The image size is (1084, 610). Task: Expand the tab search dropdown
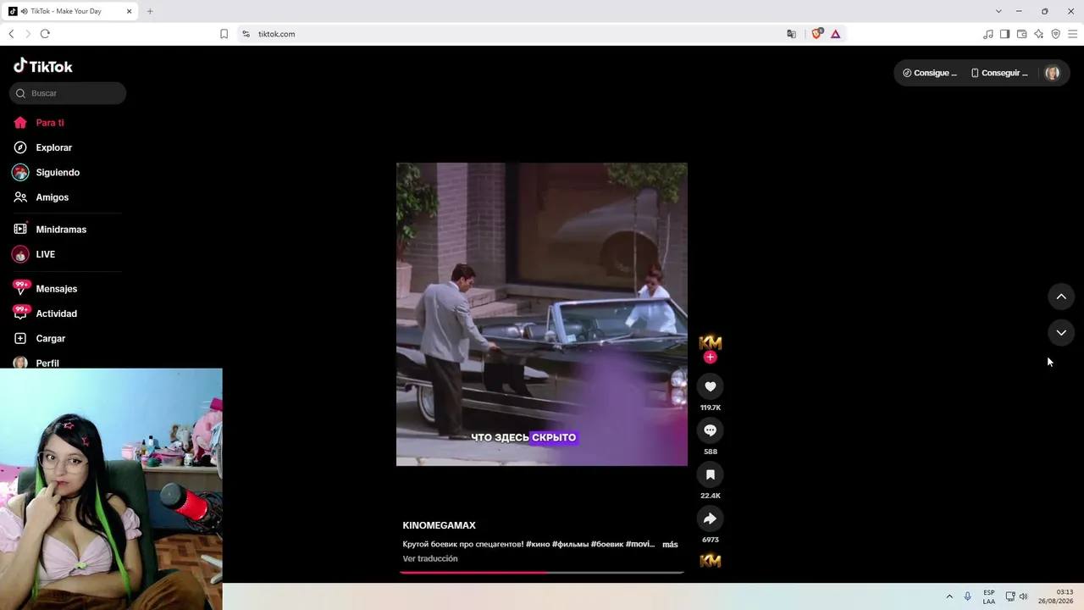pos(998,11)
